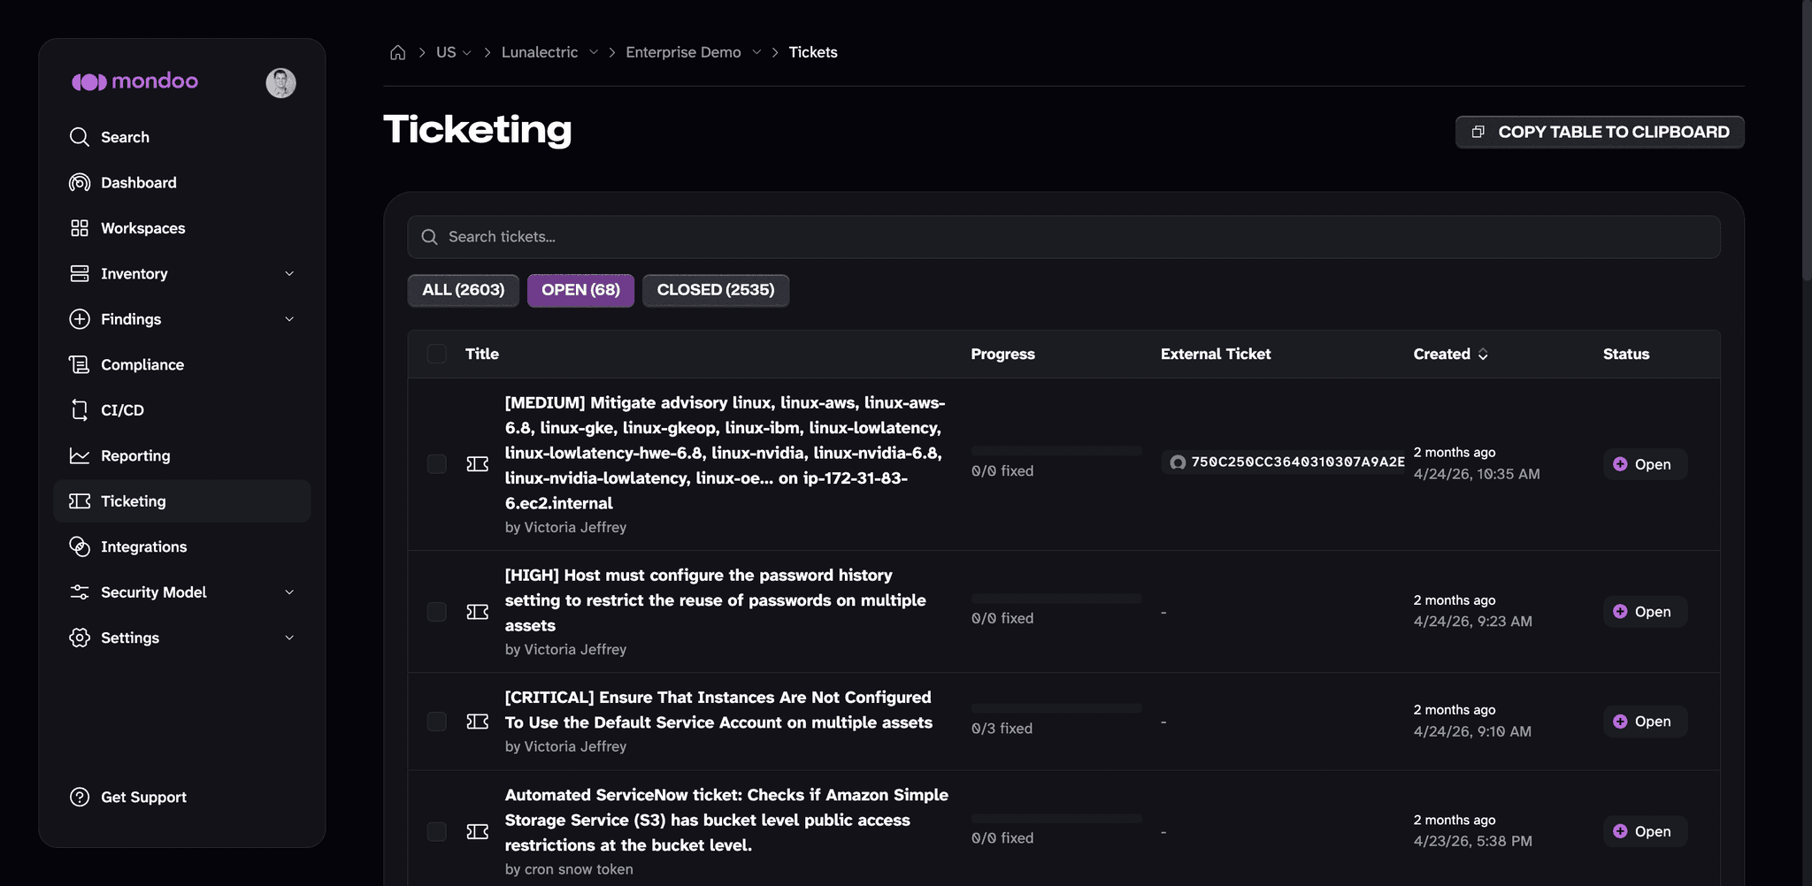The height and width of the screenshot is (886, 1812).
Task: Check the CRITICAL default service account checkbox
Action: tap(436, 722)
